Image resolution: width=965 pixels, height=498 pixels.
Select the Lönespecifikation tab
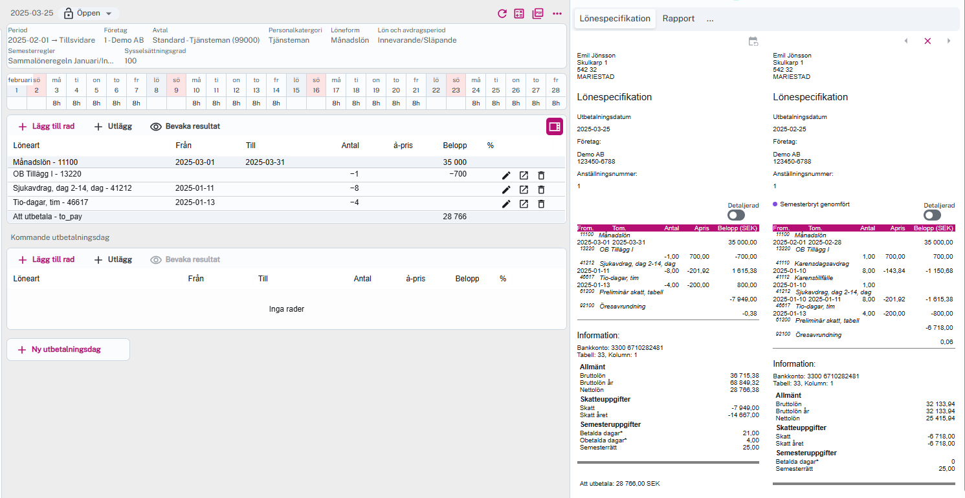click(x=614, y=19)
